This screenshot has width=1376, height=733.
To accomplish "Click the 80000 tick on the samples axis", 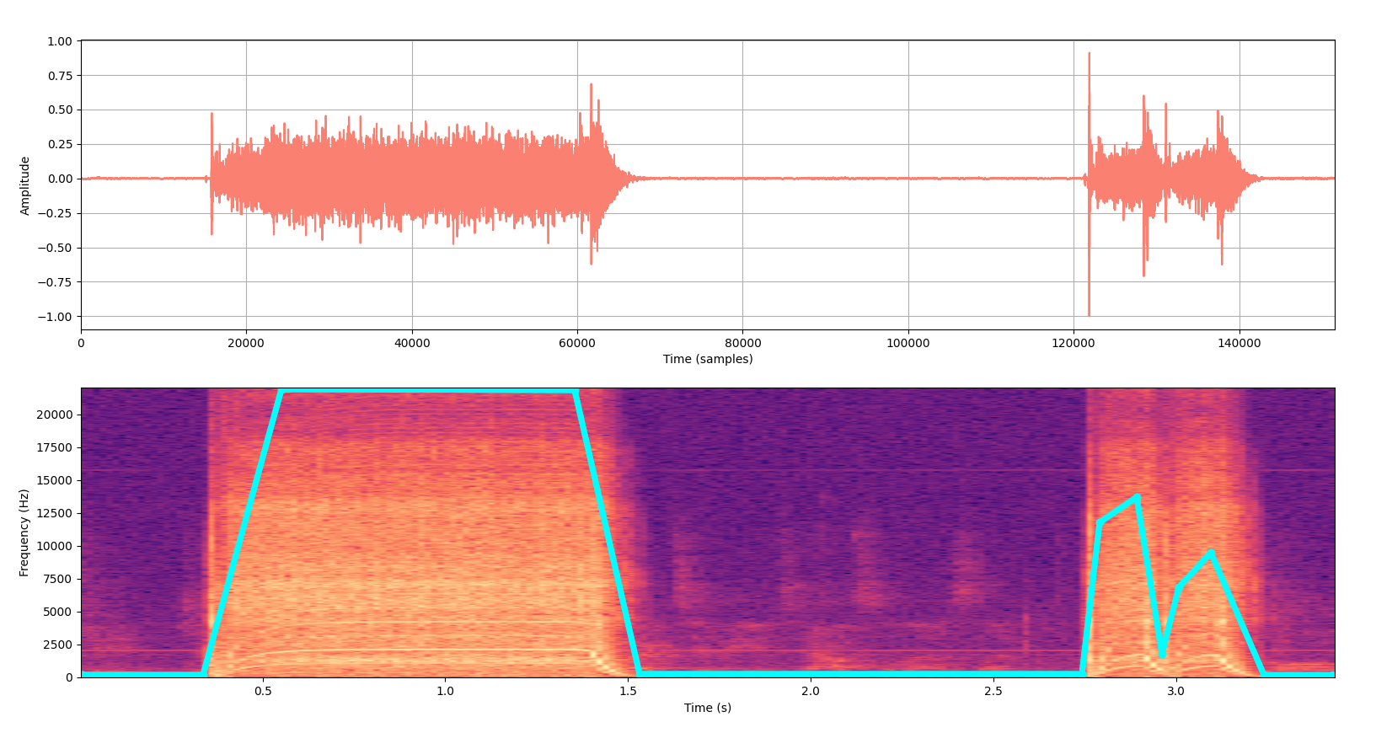I will click(742, 343).
